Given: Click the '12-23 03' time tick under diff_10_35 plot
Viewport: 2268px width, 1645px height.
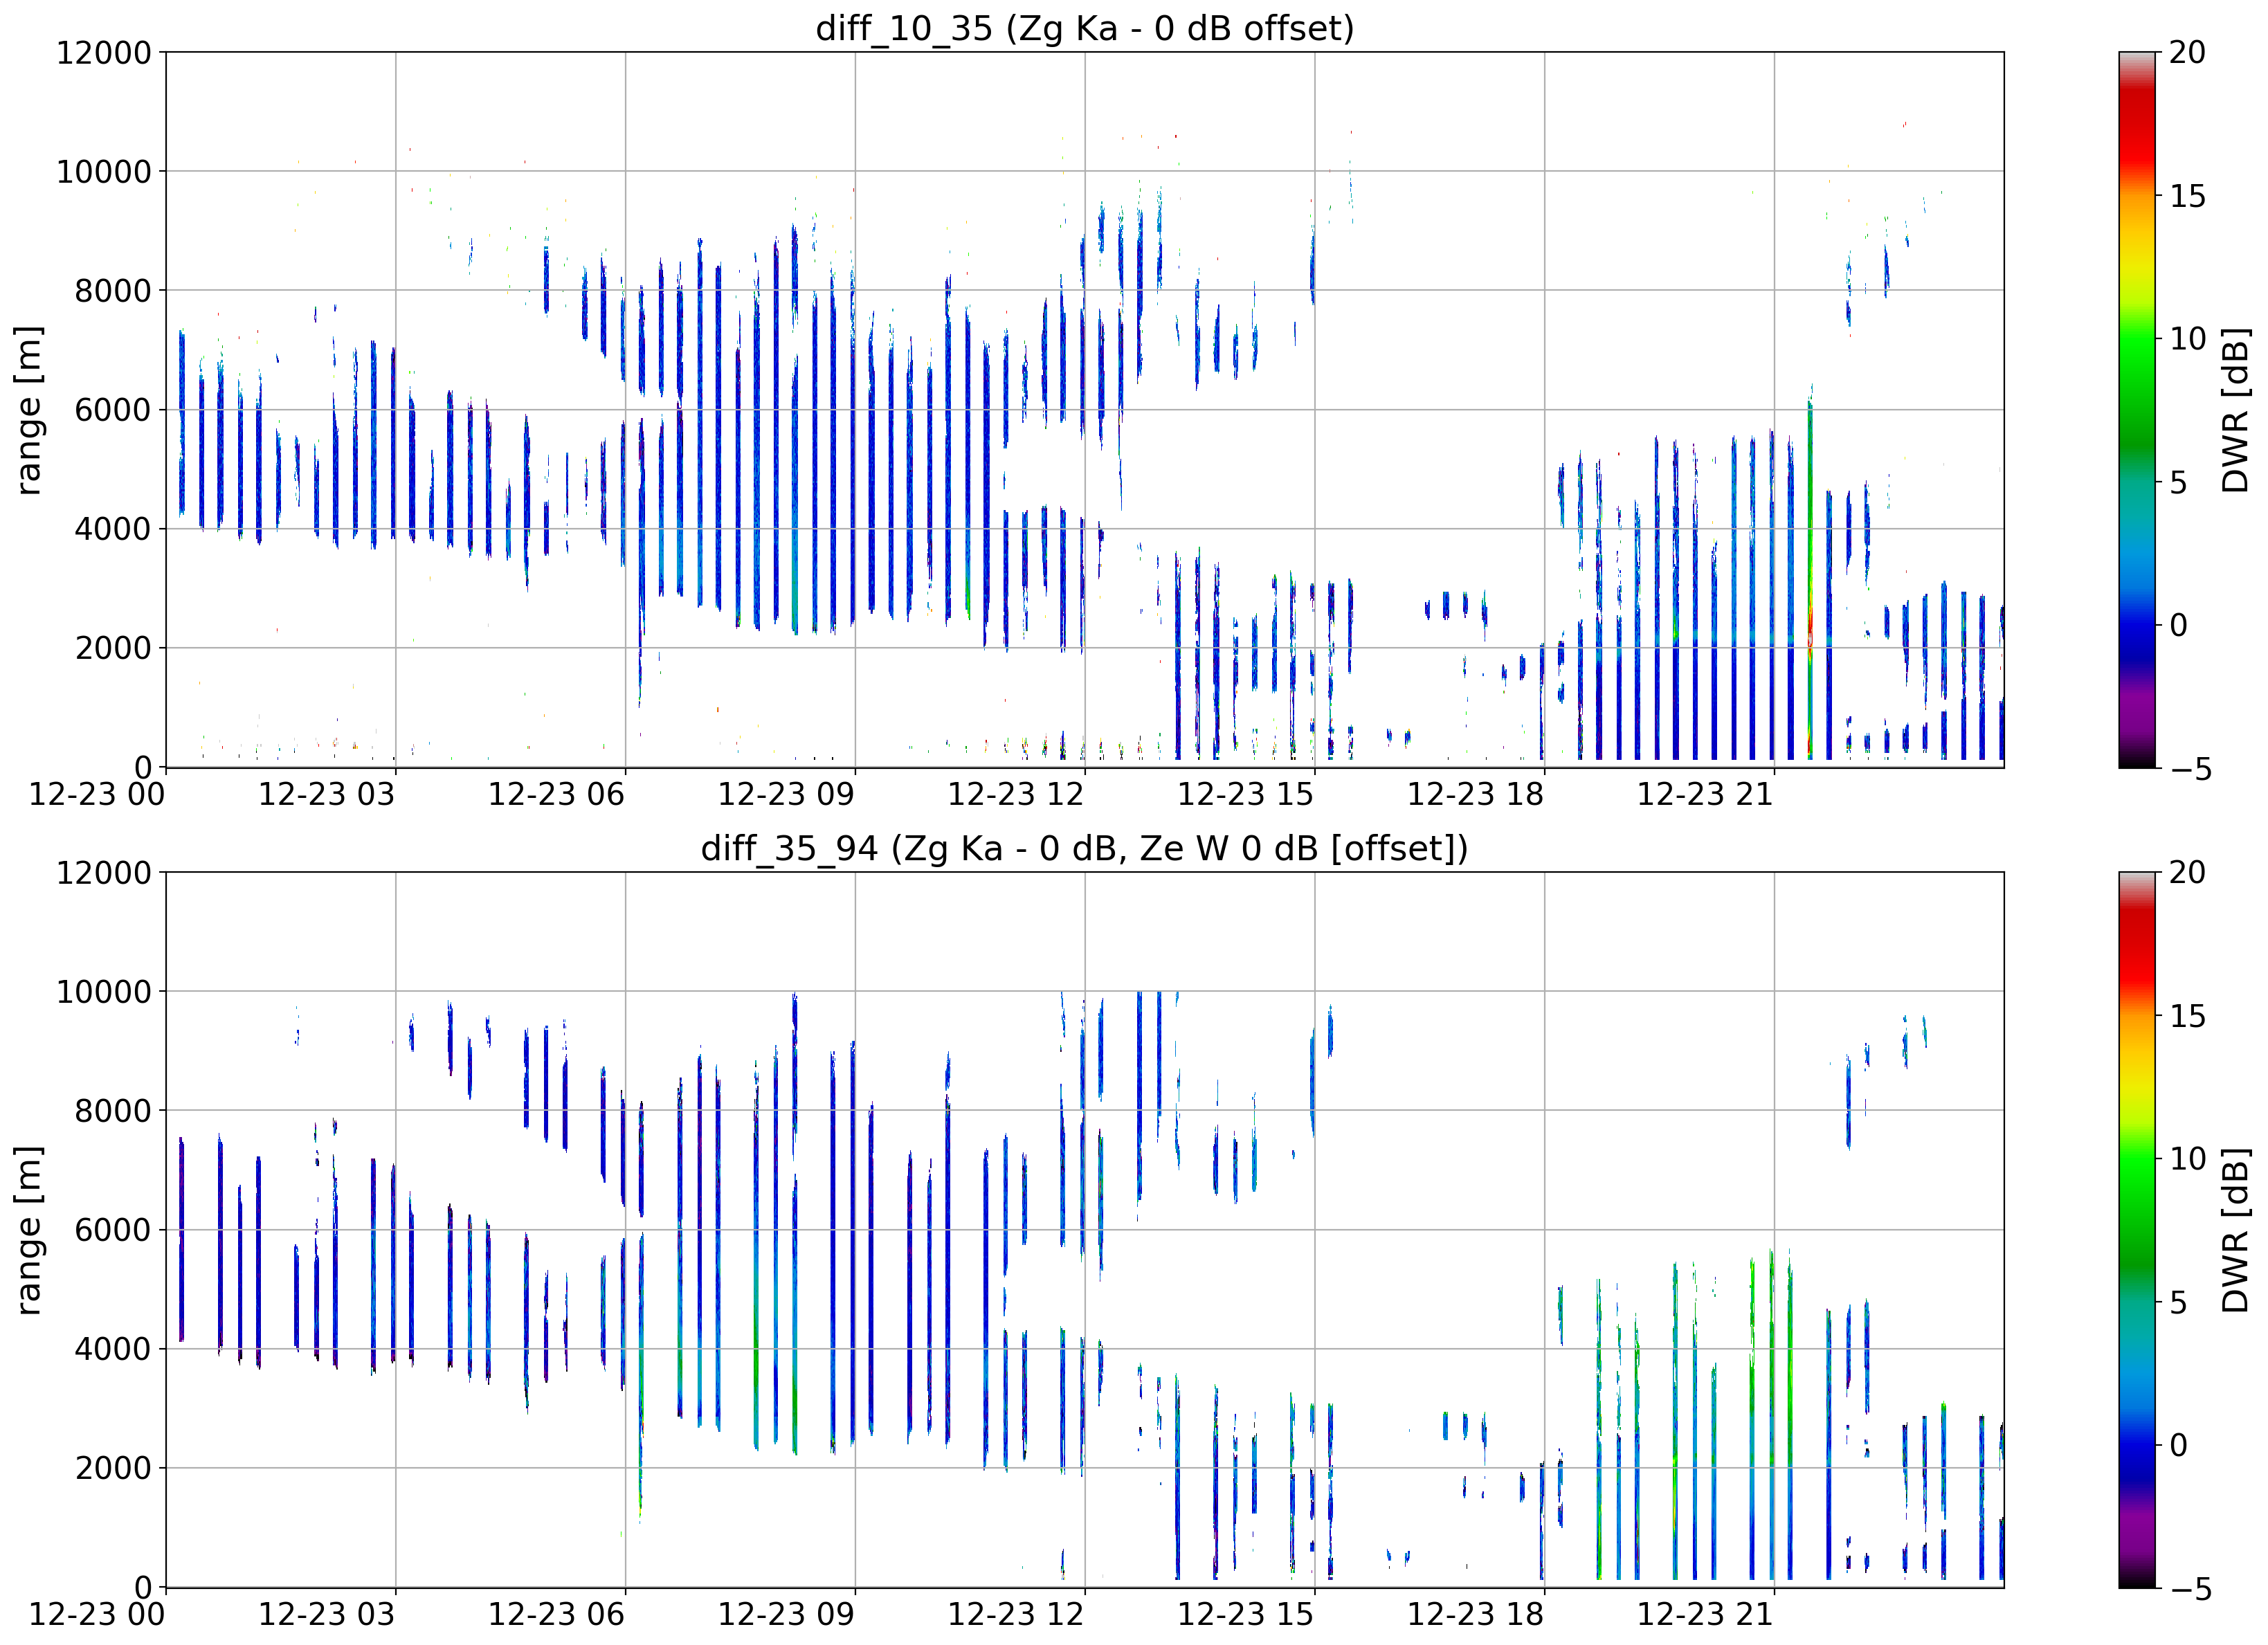Looking at the screenshot, I should (x=327, y=795).
